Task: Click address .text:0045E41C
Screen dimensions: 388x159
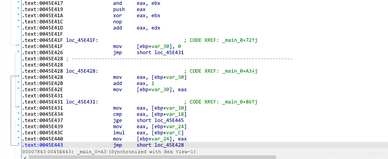Action: [42, 22]
